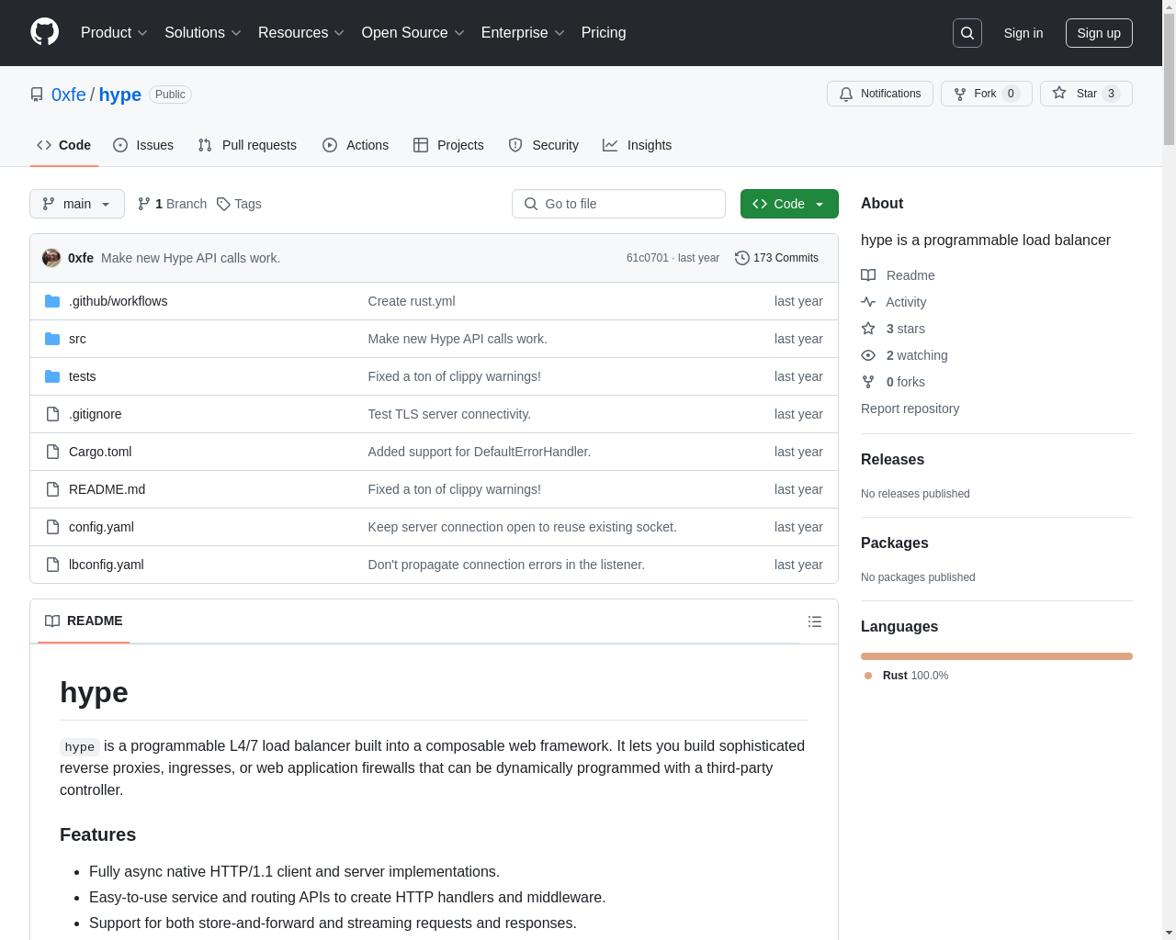Click the src folder icon

[x=52, y=339]
